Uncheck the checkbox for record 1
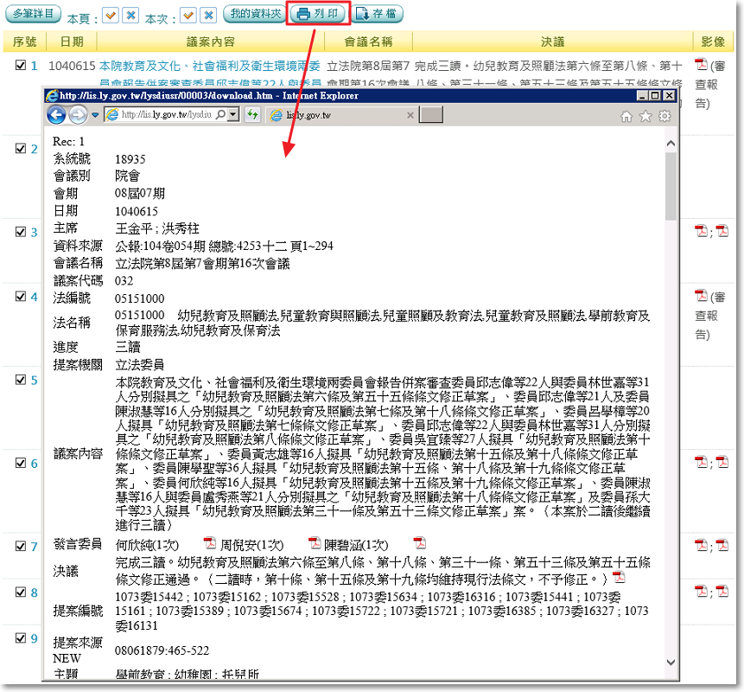Image resolution: width=744 pixels, height=692 pixels. tap(21, 65)
